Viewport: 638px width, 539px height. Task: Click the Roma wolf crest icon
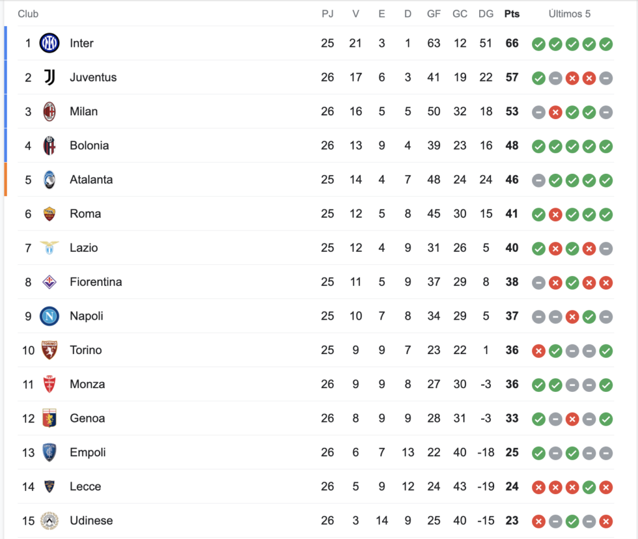point(49,214)
